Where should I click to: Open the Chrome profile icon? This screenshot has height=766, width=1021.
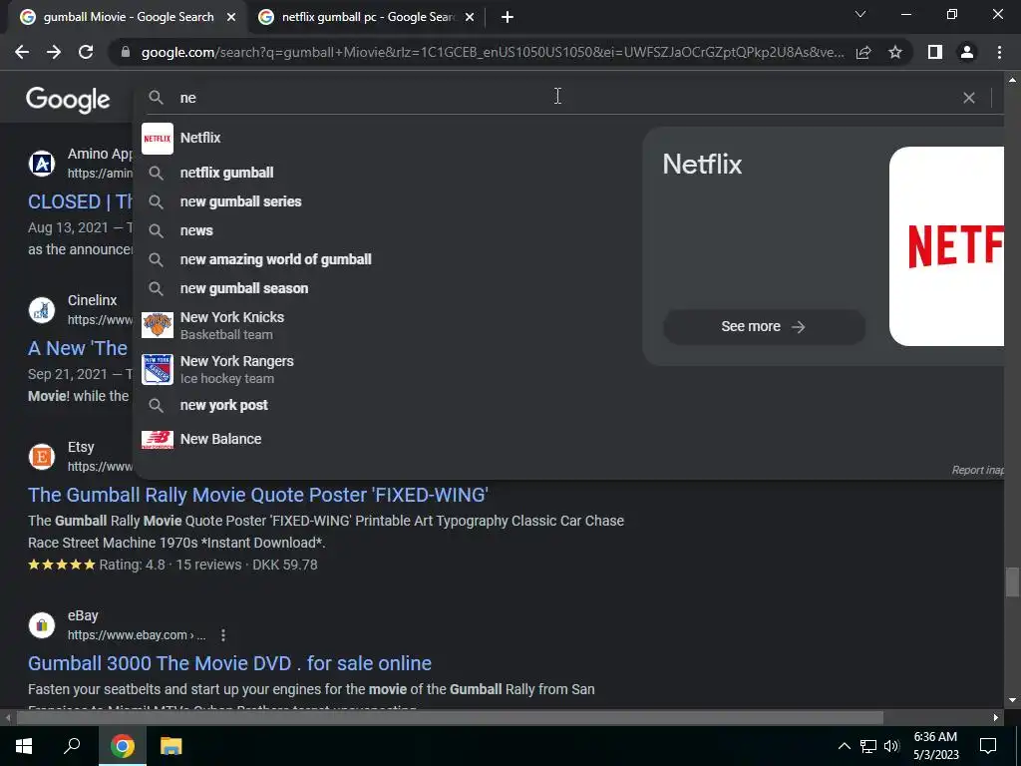pos(967,52)
